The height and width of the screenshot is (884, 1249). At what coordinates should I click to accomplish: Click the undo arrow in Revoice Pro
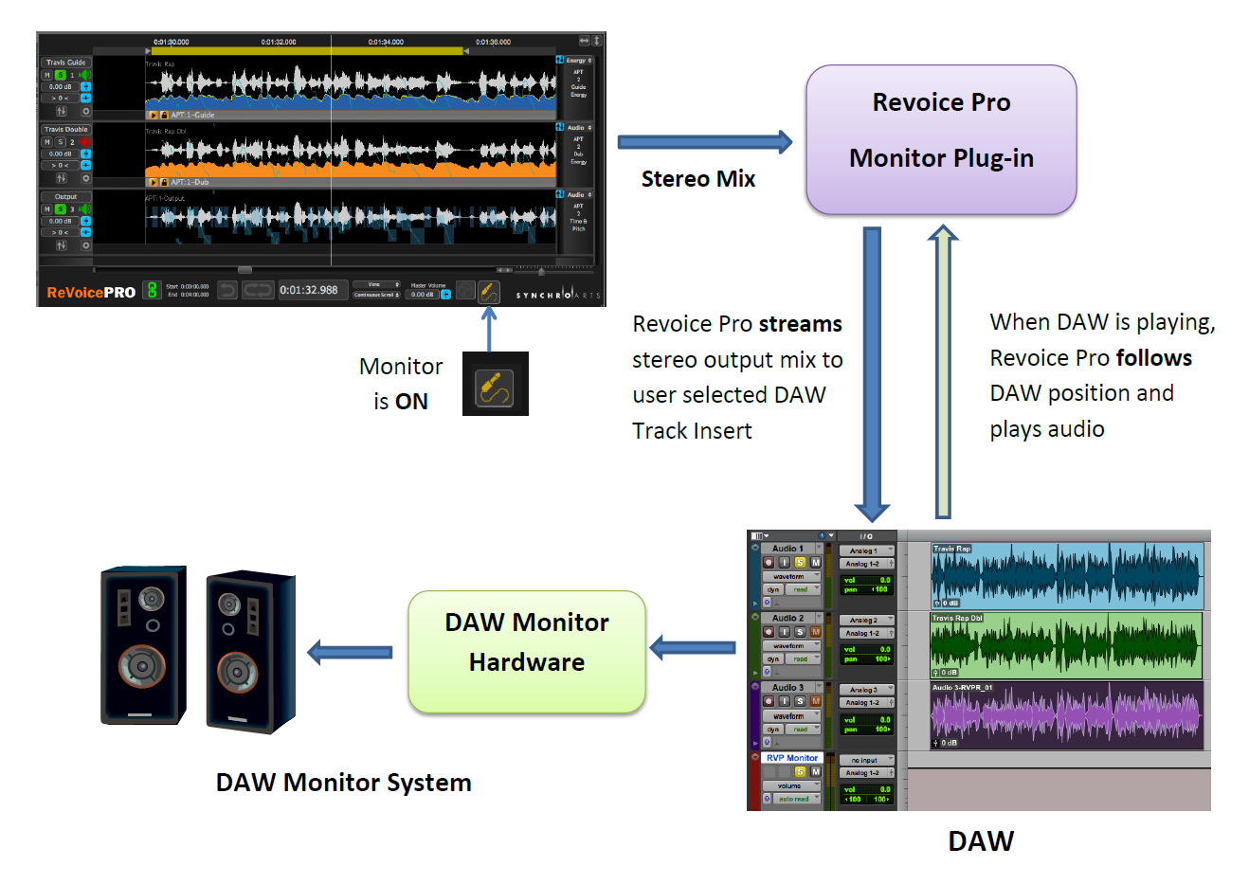coord(226,290)
